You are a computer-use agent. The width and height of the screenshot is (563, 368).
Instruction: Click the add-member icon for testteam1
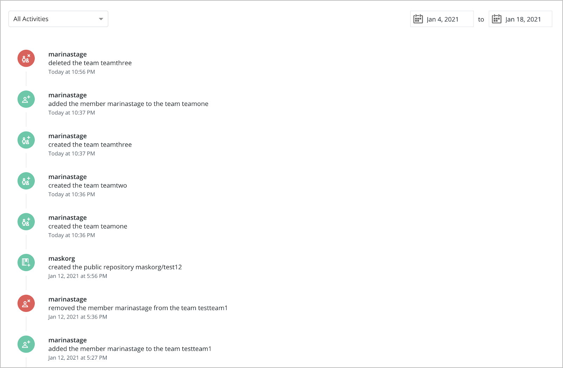[26, 344]
